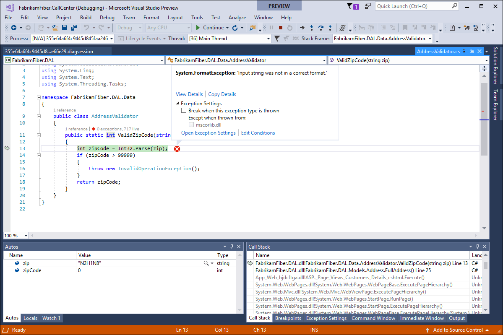Click the red error glyph beside line 13
Screen dimensions: 503x335
[x=177, y=148]
